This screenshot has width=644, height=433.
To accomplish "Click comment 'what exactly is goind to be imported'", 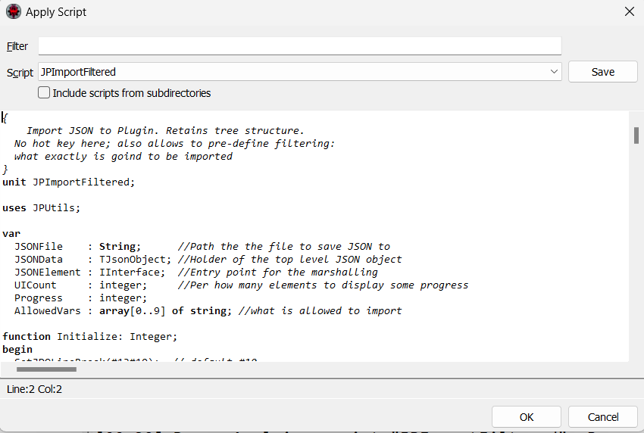I will point(123,157).
